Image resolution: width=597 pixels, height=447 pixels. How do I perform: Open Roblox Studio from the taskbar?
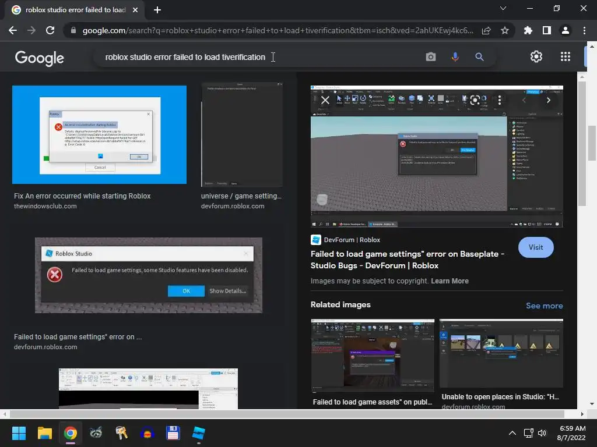point(198,433)
